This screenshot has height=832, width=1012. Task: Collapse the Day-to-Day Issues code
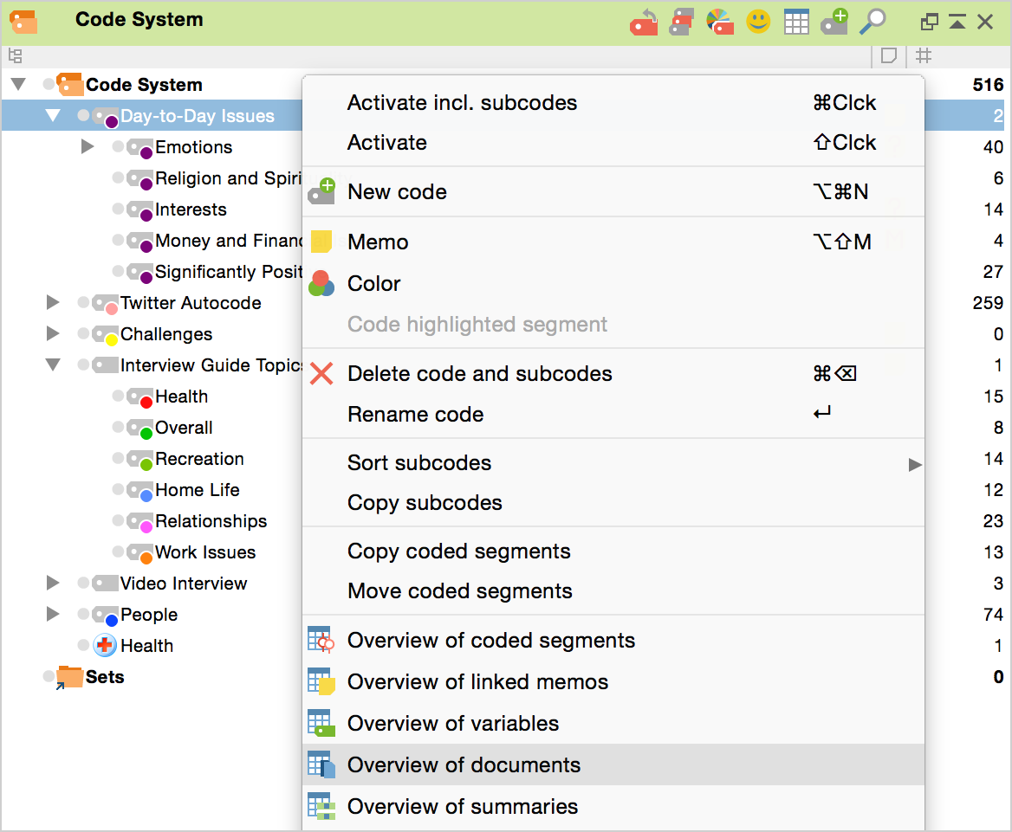(54, 116)
